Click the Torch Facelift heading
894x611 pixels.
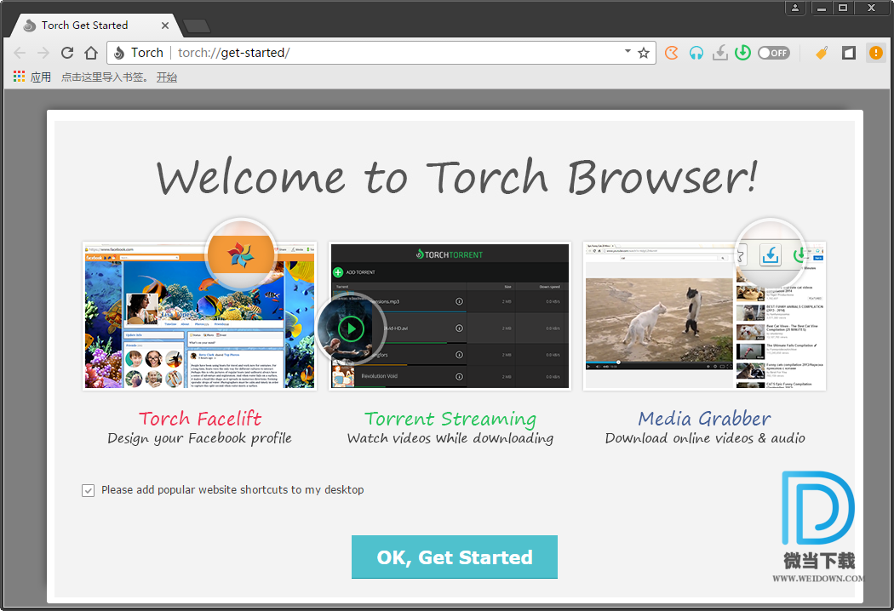point(200,419)
